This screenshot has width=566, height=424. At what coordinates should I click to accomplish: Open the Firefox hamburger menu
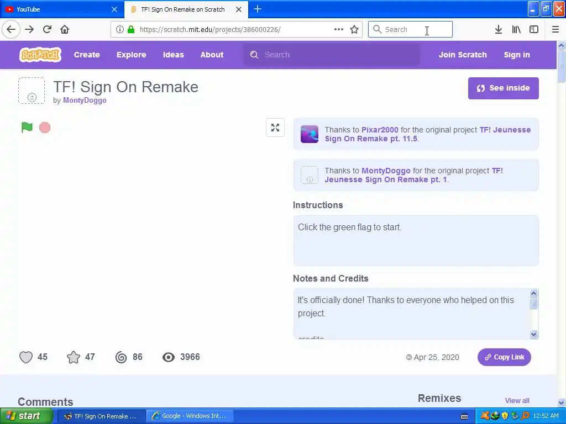click(555, 29)
